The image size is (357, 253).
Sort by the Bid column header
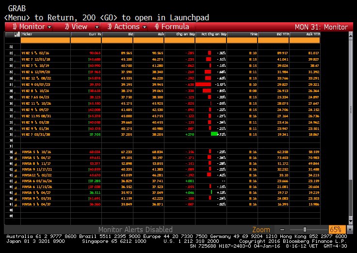click(117, 34)
